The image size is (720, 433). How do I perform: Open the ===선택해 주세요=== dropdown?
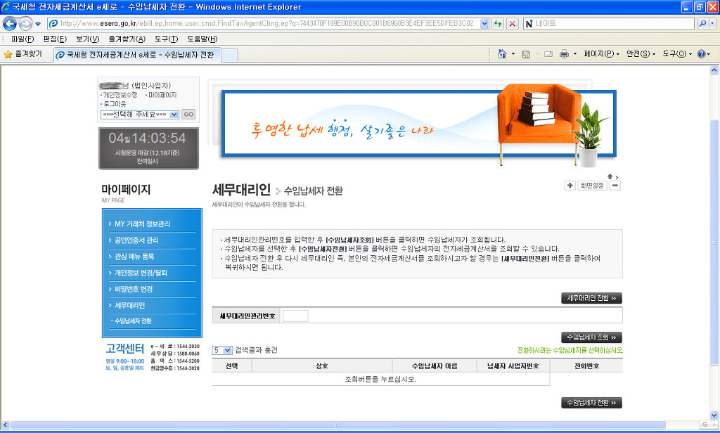click(x=140, y=115)
